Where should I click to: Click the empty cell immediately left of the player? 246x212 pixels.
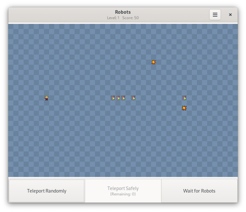coord(42,98)
